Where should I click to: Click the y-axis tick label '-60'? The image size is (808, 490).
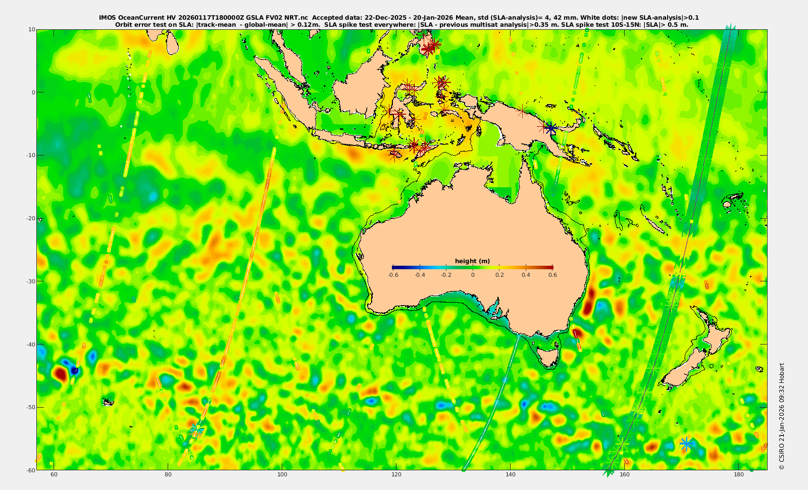pos(30,470)
